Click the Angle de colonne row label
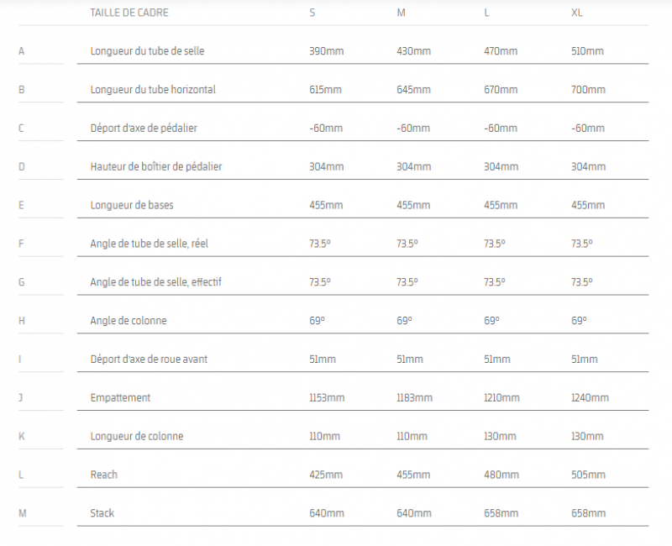The height and width of the screenshot is (546, 672). 129,321
